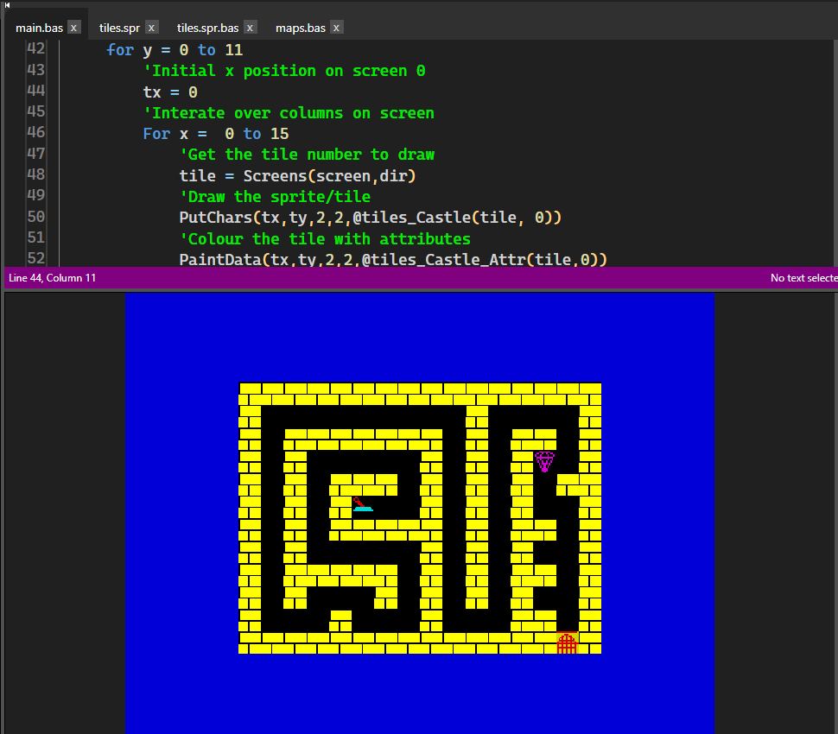This screenshot has height=734, width=838.
Task: Click the red gate door sprite
Action: [x=567, y=643]
